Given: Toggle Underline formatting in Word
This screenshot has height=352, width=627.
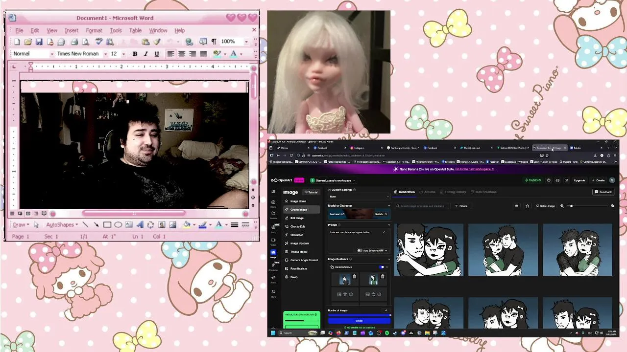Looking at the screenshot, I should pos(157,54).
